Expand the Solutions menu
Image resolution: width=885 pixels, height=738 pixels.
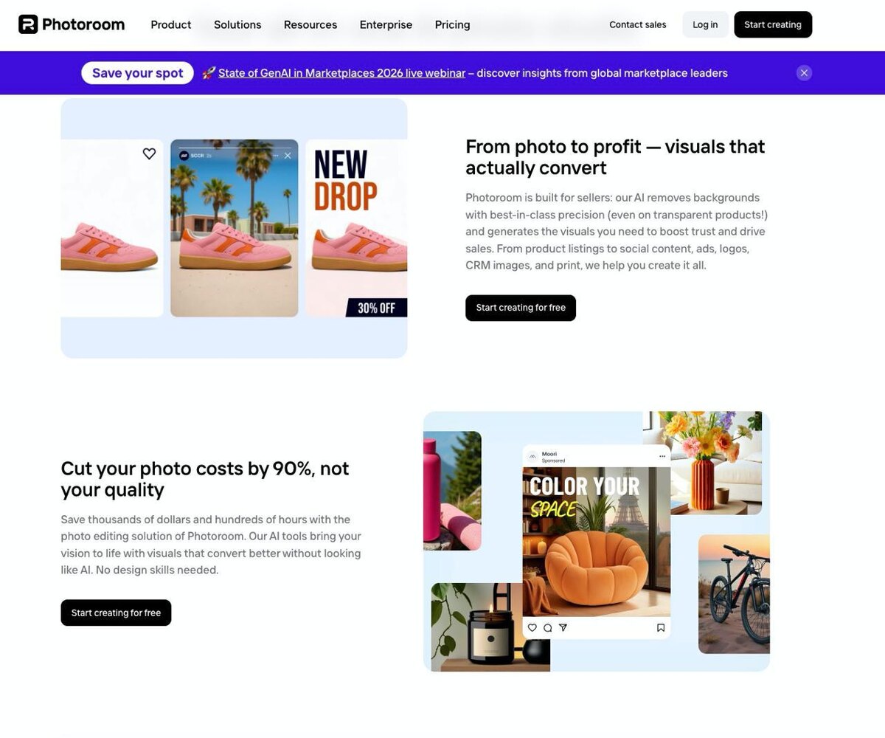coord(237,24)
